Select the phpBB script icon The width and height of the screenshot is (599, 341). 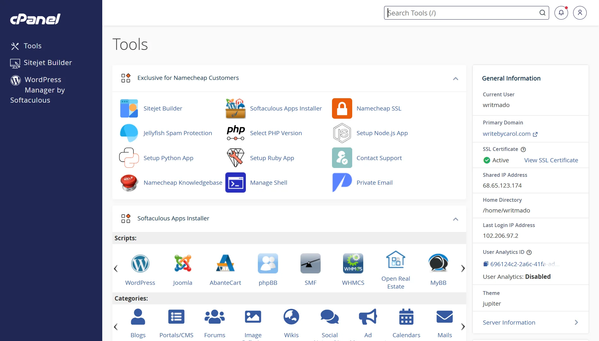tap(268, 263)
